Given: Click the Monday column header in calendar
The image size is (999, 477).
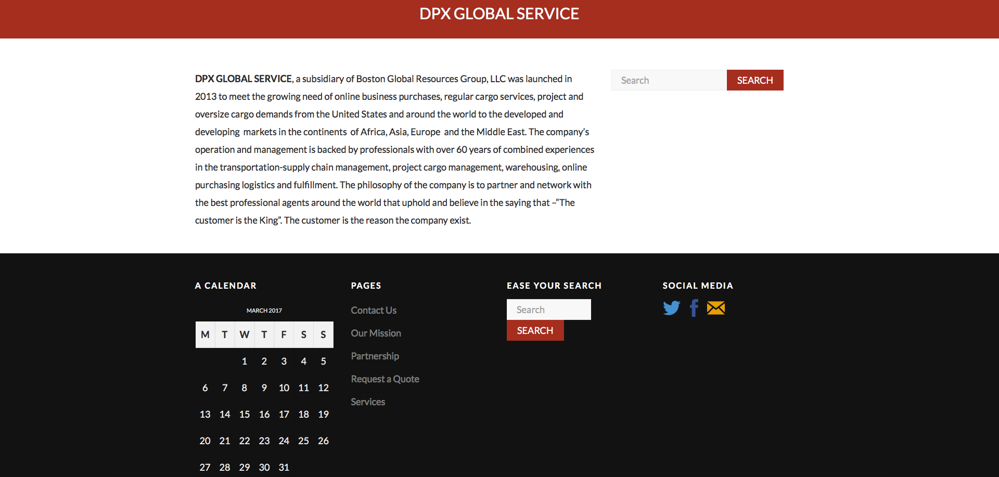Looking at the screenshot, I should [x=205, y=334].
